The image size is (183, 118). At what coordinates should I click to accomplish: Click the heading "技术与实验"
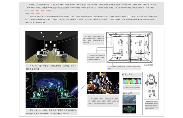pos(128,74)
